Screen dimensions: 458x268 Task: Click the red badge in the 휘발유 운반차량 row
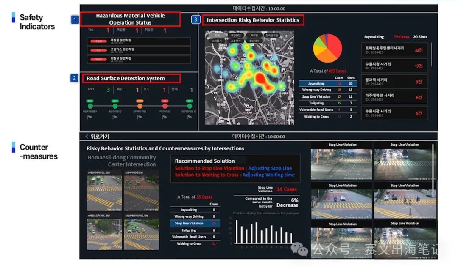pyautogui.click(x=98, y=60)
